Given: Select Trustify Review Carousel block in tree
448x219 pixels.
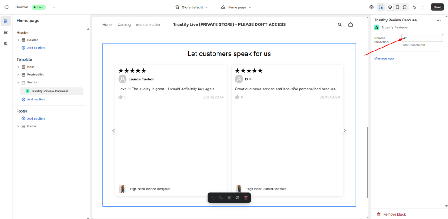Looking at the screenshot, I should 52,91.
